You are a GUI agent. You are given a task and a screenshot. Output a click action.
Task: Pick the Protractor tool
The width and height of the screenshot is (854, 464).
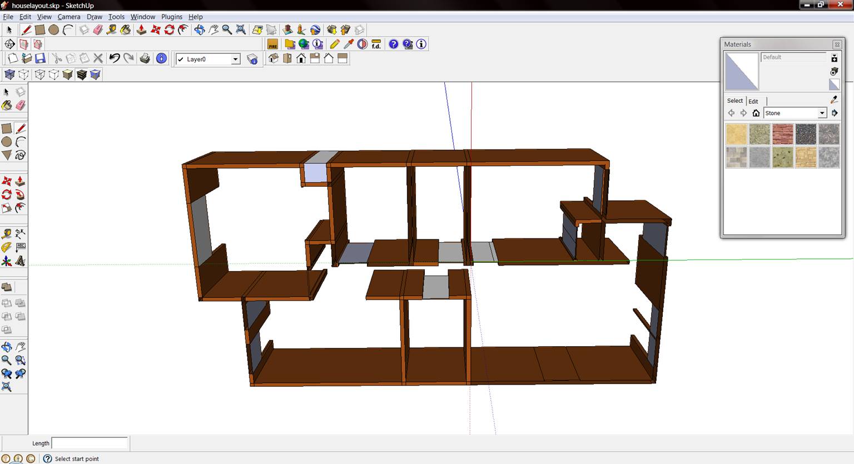(x=7, y=247)
